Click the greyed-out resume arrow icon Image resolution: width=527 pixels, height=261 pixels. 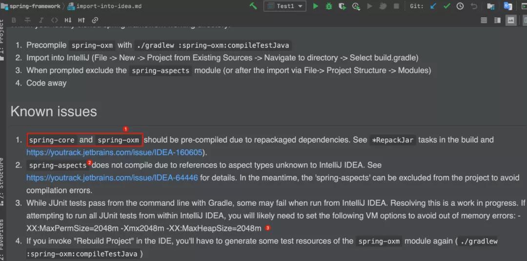[x=370, y=6]
